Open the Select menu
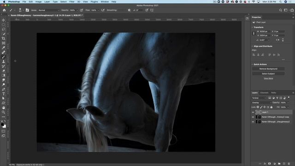 [64, 2]
